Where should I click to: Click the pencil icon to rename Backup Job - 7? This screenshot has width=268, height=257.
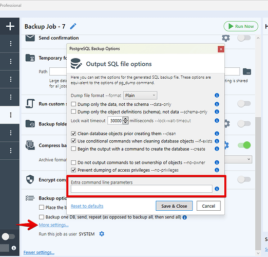pyautogui.click(x=73, y=26)
